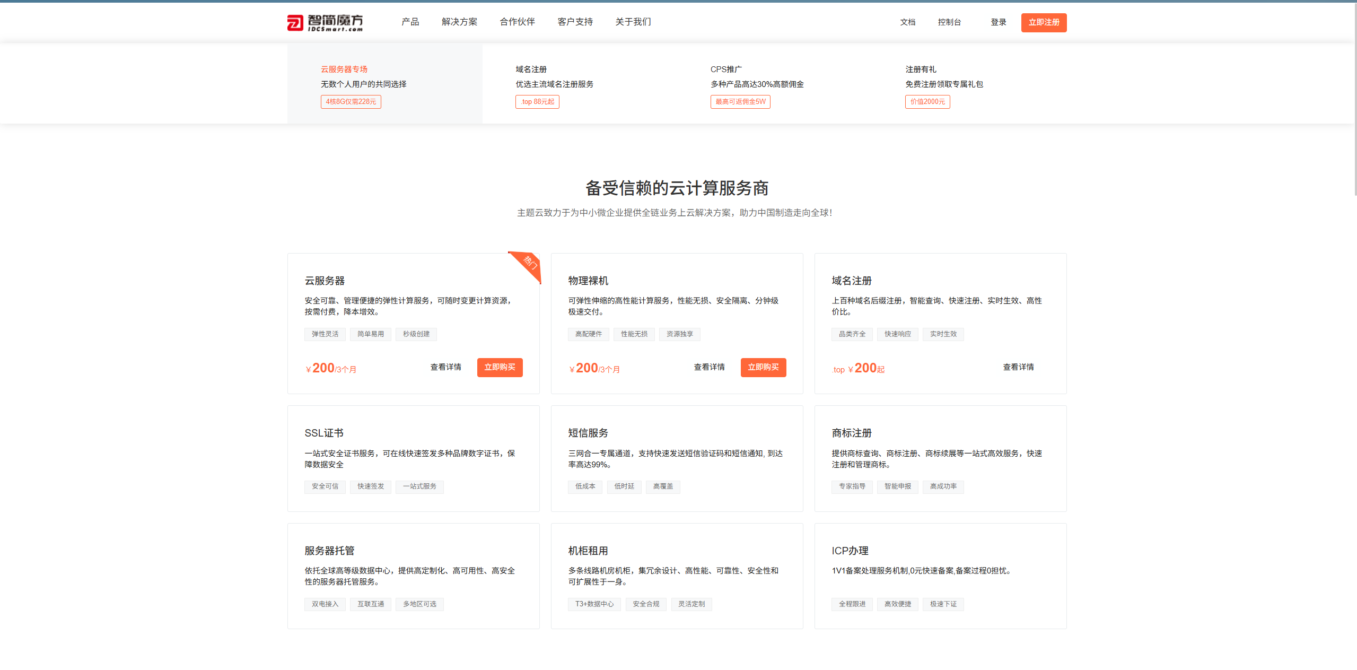Click the 立即注册 button

coord(1044,22)
